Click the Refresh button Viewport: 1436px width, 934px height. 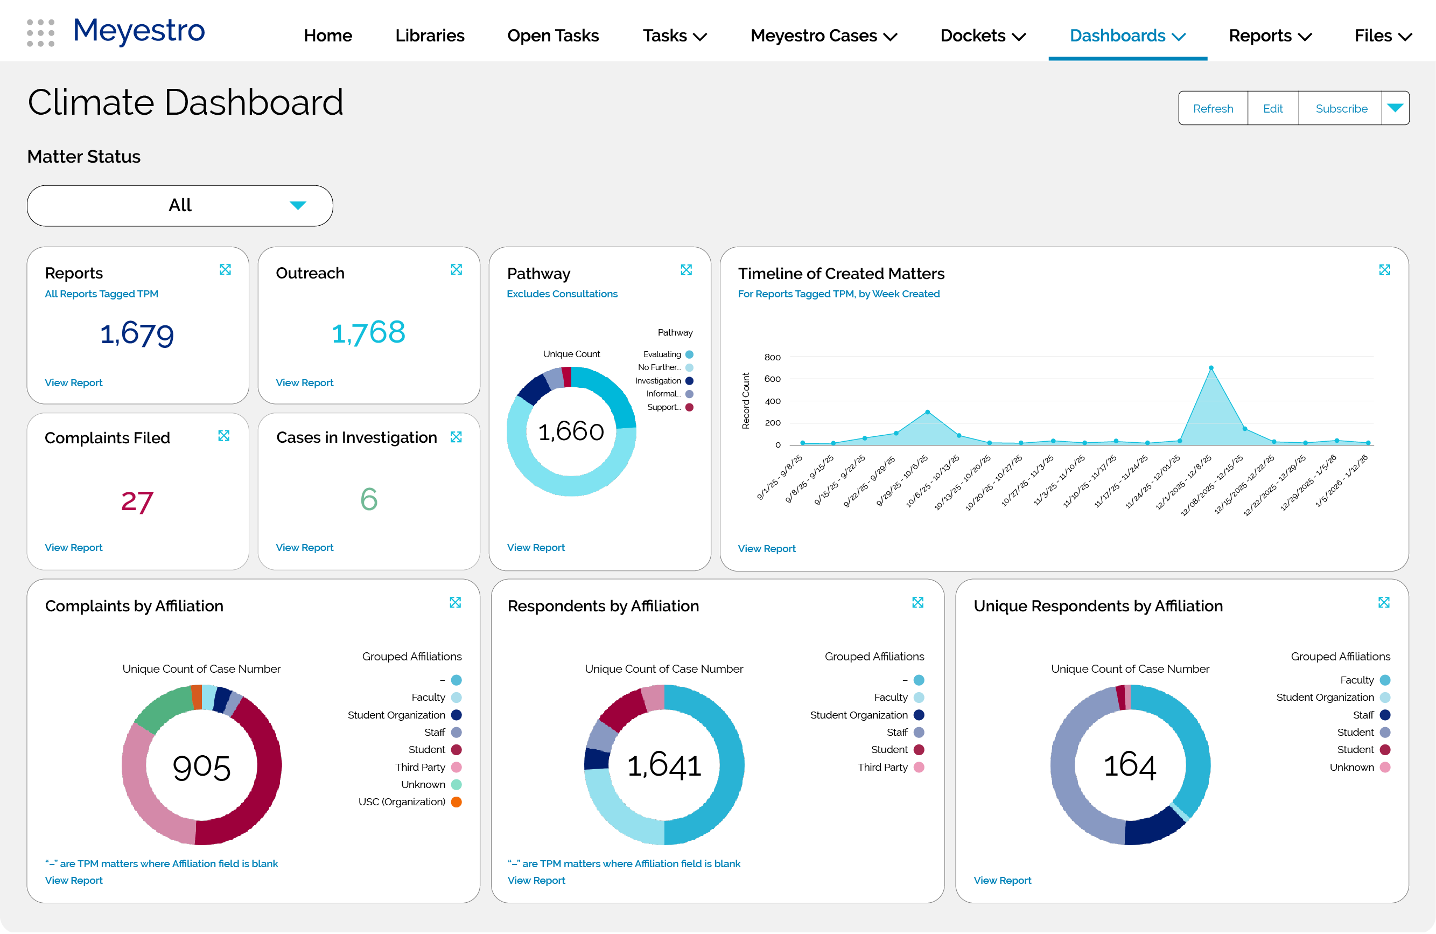pyautogui.click(x=1213, y=108)
